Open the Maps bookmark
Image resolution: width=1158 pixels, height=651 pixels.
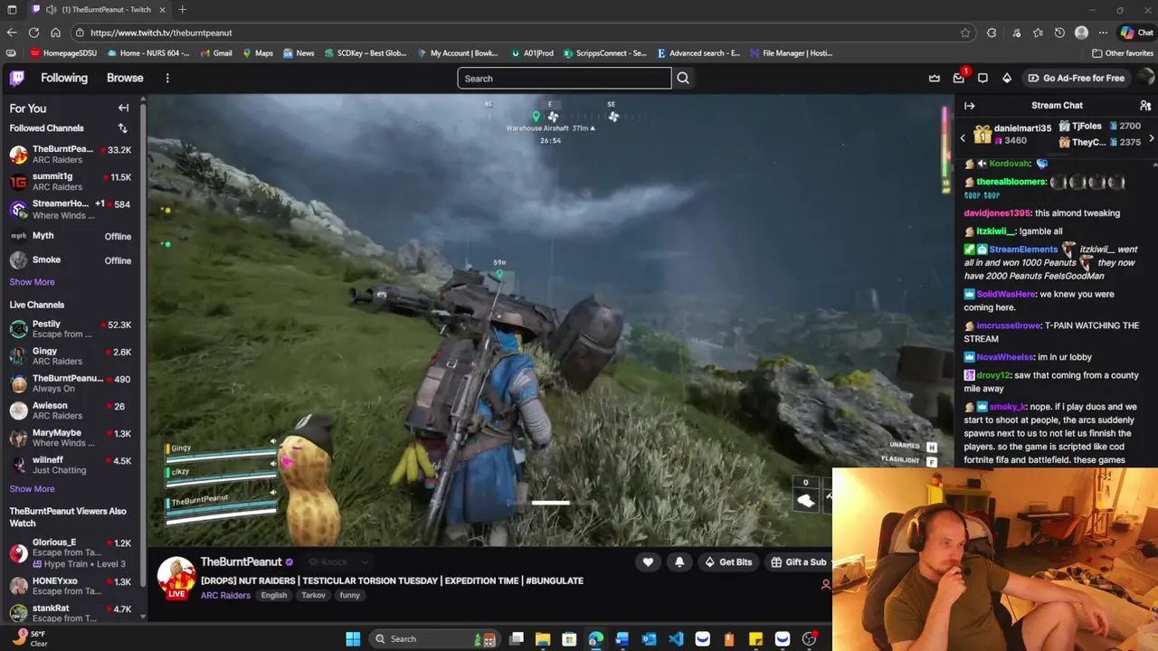coord(258,52)
